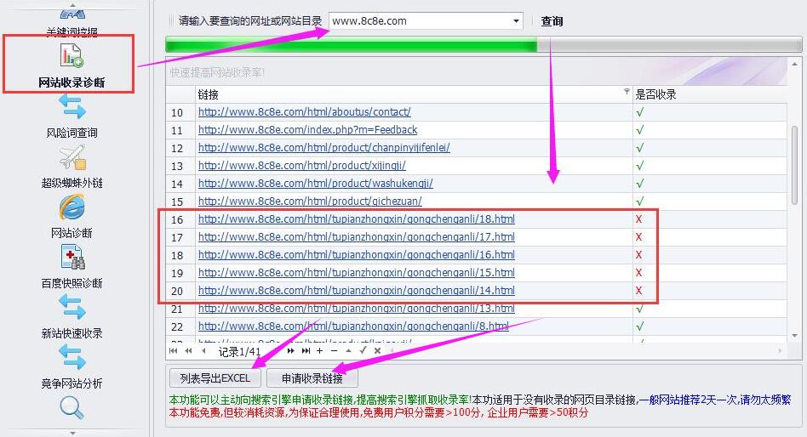Select the 超级蜘蛛外链 airplane icon
Image resolution: width=807 pixels, height=437 pixels.
72,158
